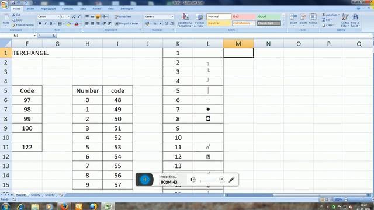Click the Cut scissors icon
This screenshot has height=210, width=374.
(13, 15)
